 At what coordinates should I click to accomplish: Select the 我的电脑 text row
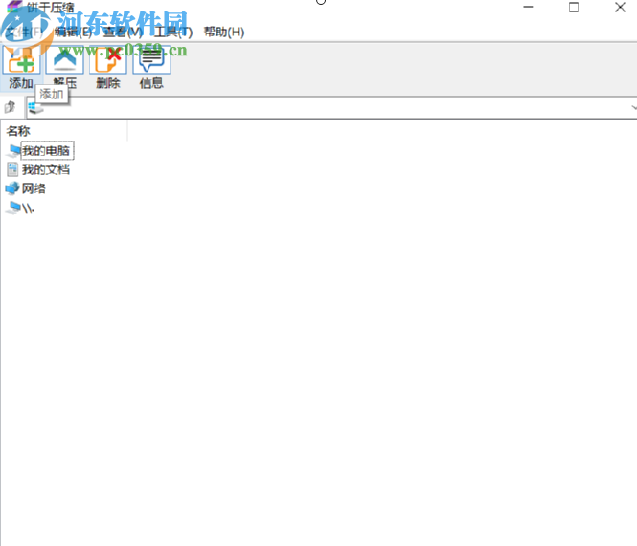47,151
